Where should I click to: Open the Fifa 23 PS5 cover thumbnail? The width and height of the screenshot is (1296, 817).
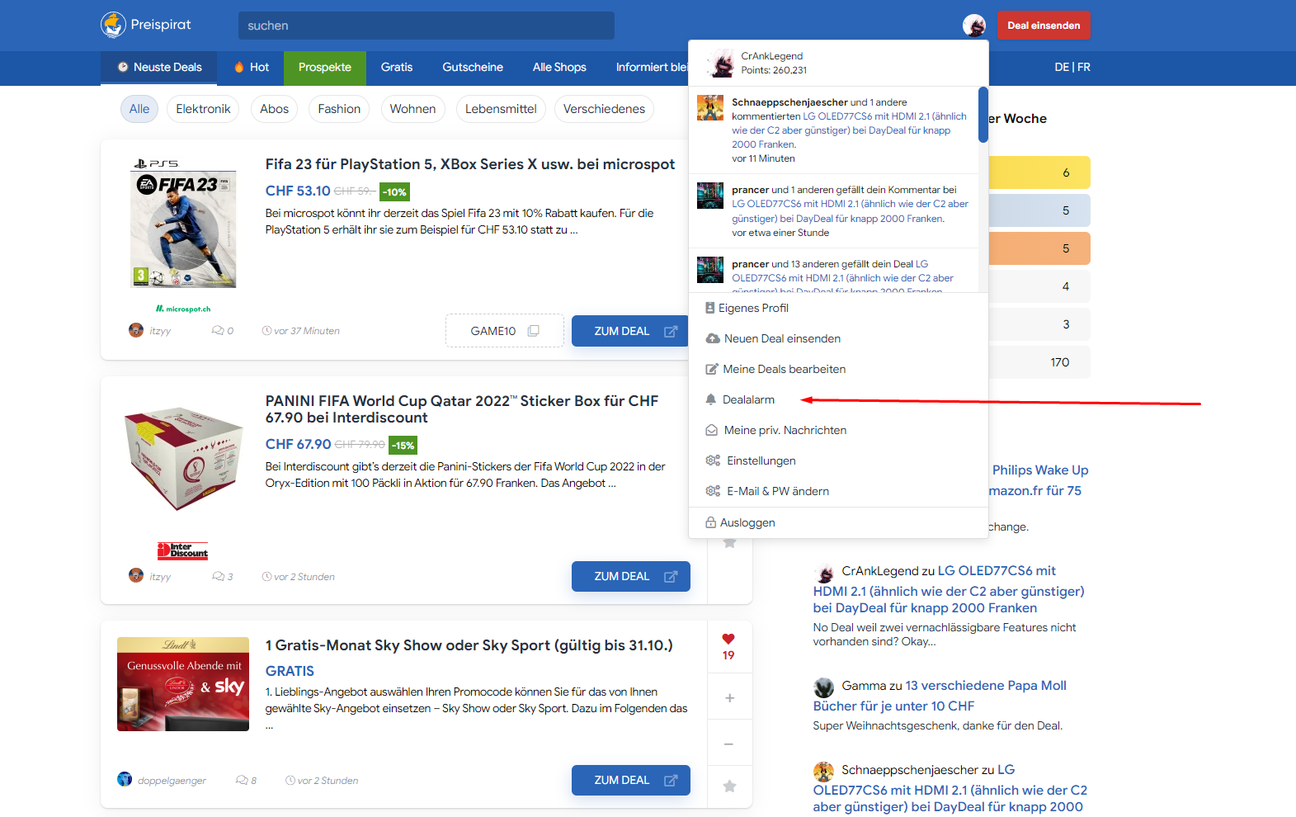coord(183,224)
